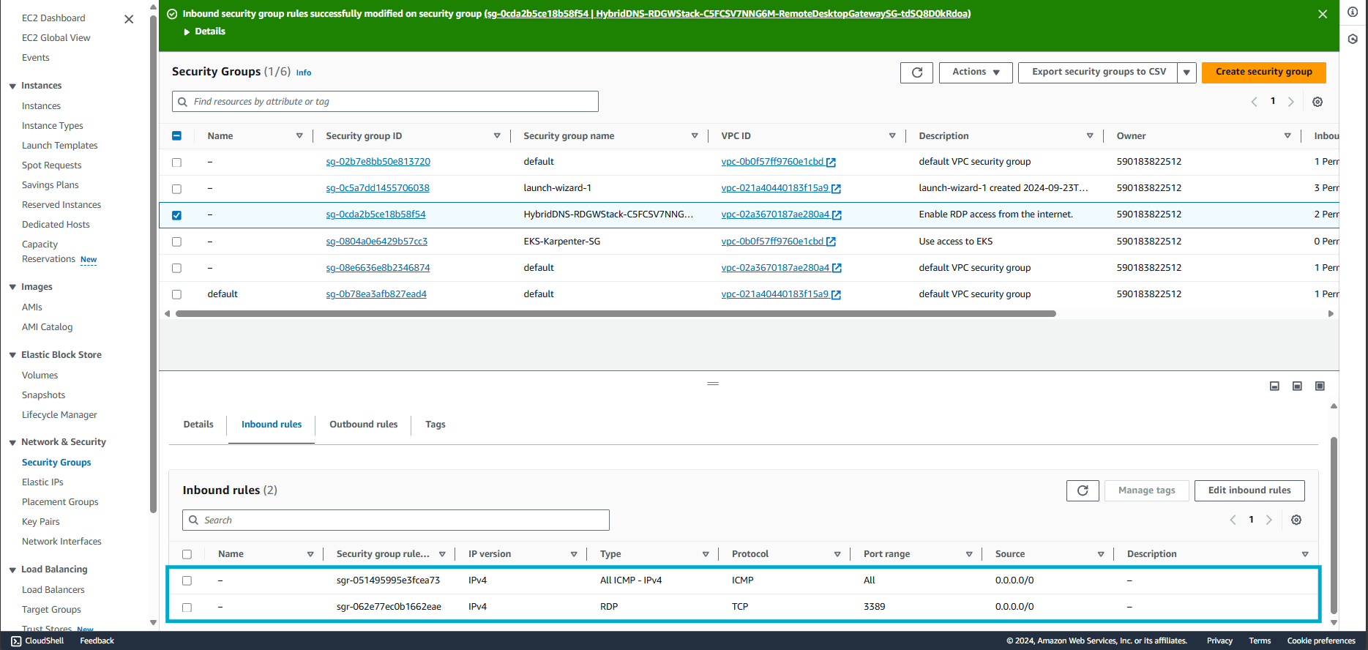1368x650 pixels.
Task: Open the tutorials hexagon icon at right edge
Action: tap(1353, 39)
